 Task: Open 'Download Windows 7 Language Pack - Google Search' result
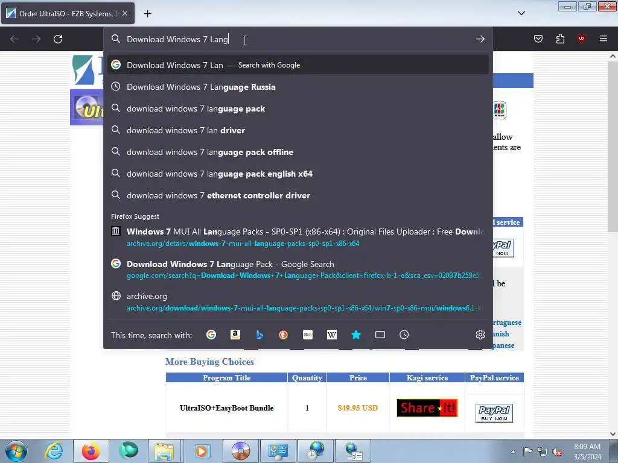pyautogui.click(x=298, y=269)
